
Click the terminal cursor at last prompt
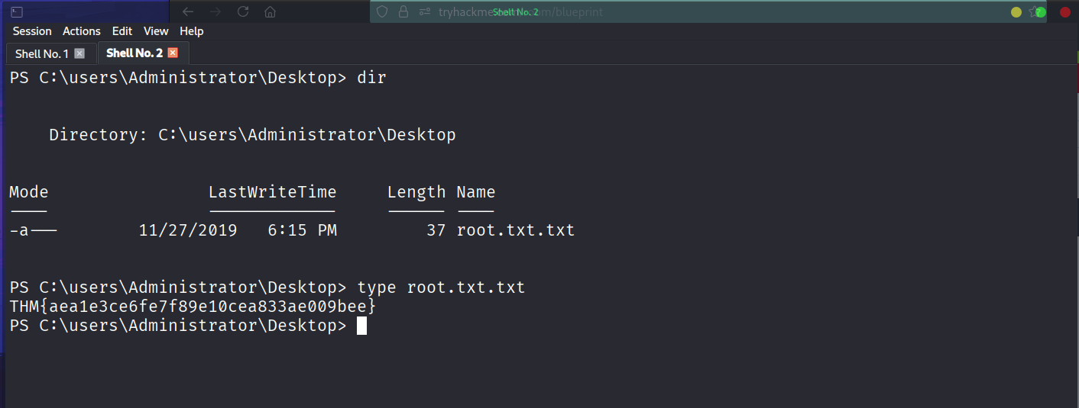point(361,326)
